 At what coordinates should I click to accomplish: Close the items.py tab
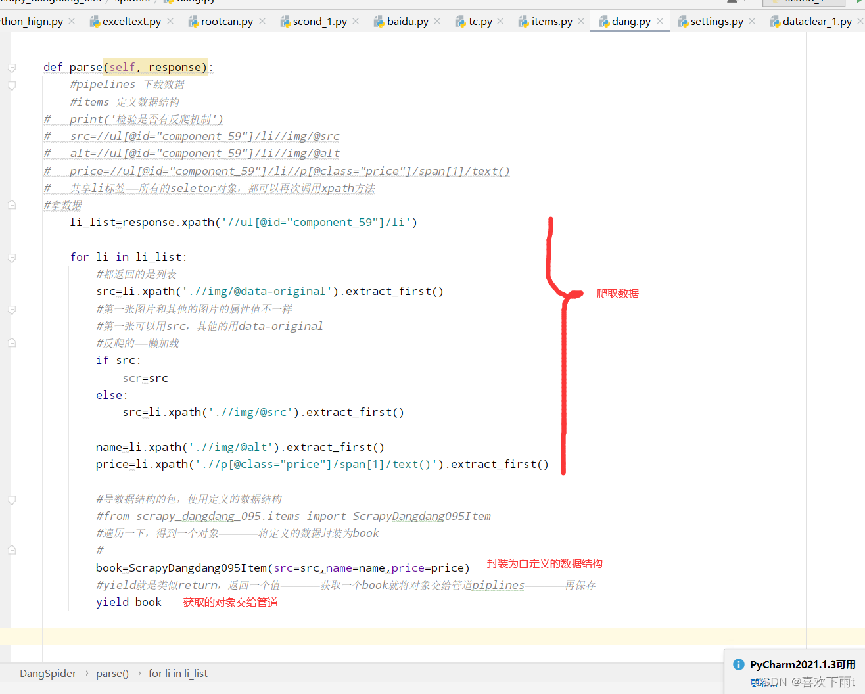click(581, 21)
